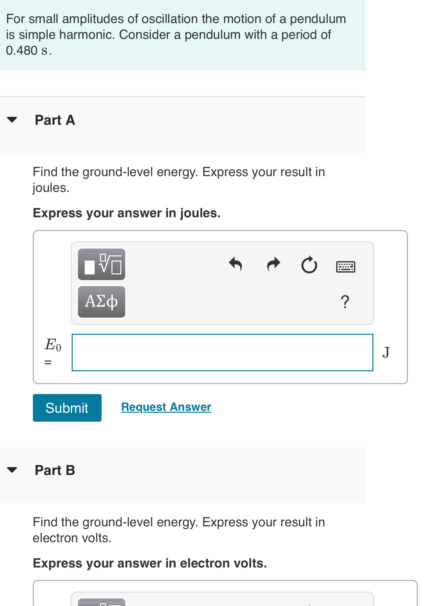Screen dimensions: 424x606
Task: Select the undo arrow in the math toolbar
Action: 236,265
